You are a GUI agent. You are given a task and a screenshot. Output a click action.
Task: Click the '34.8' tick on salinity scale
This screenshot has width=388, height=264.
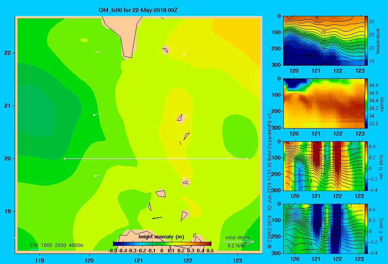(x=374, y=85)
